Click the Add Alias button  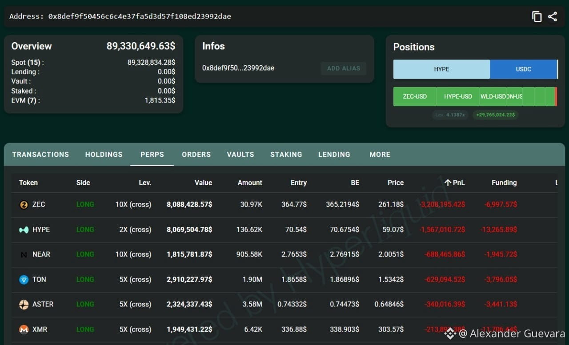(344, 68)
